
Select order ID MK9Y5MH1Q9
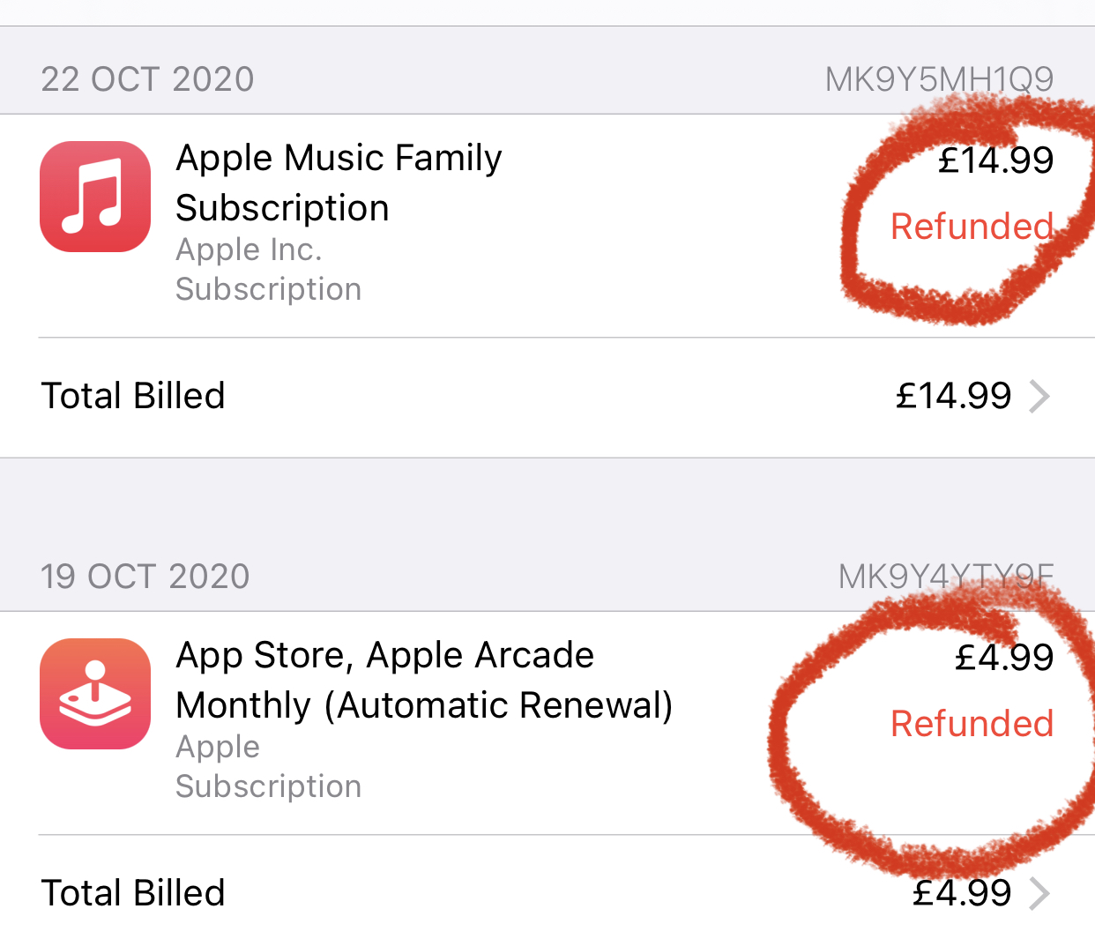[x=939, y=79]
